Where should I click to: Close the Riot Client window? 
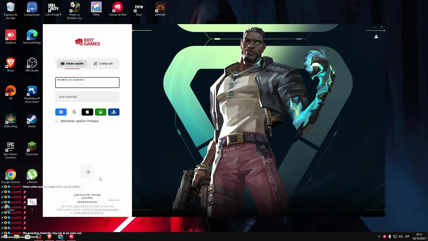tap(382, 27)
